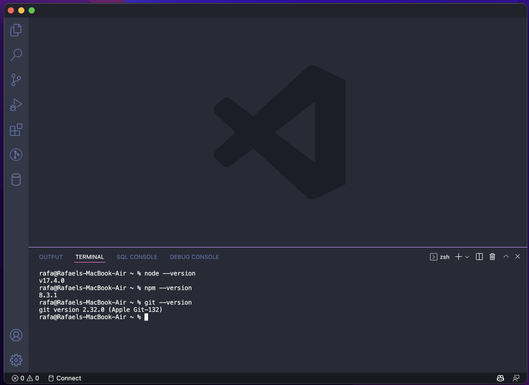Click the Connect database status item
The height and width of the screenshot is (385, 529).
pyautogui.click(x=65, y=378)
